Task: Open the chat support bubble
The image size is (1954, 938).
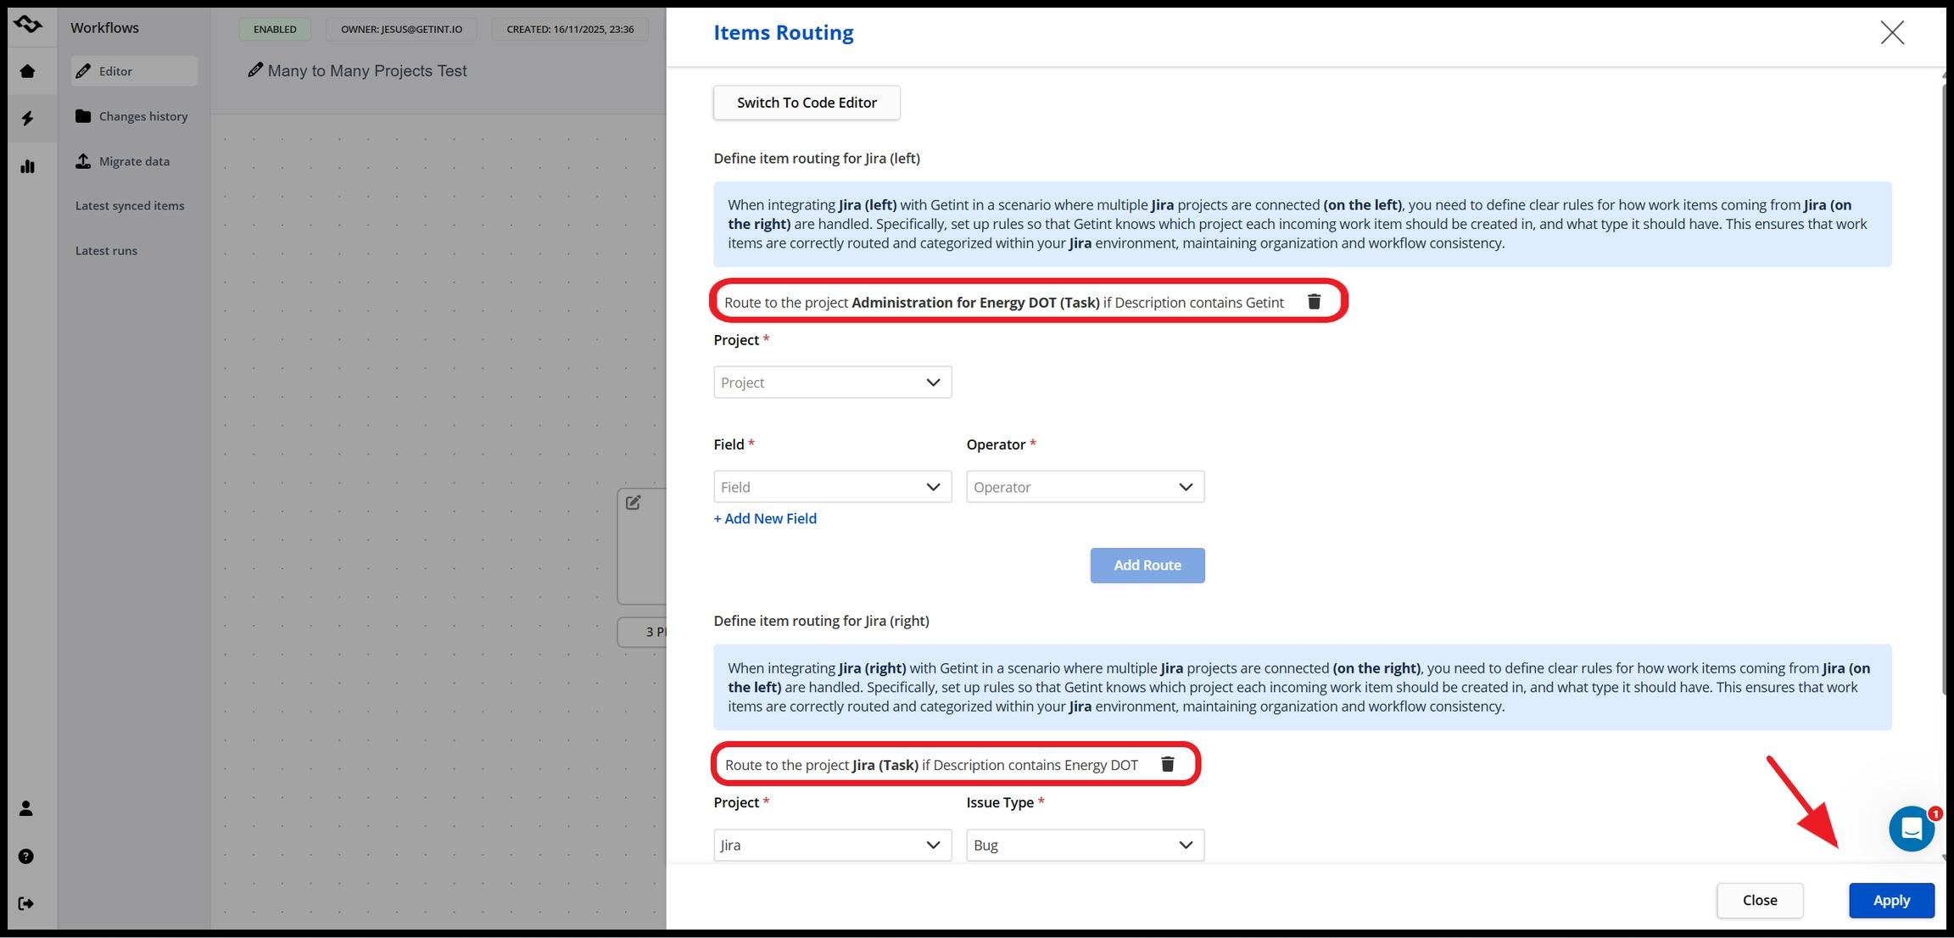Action: point(1911,829)
